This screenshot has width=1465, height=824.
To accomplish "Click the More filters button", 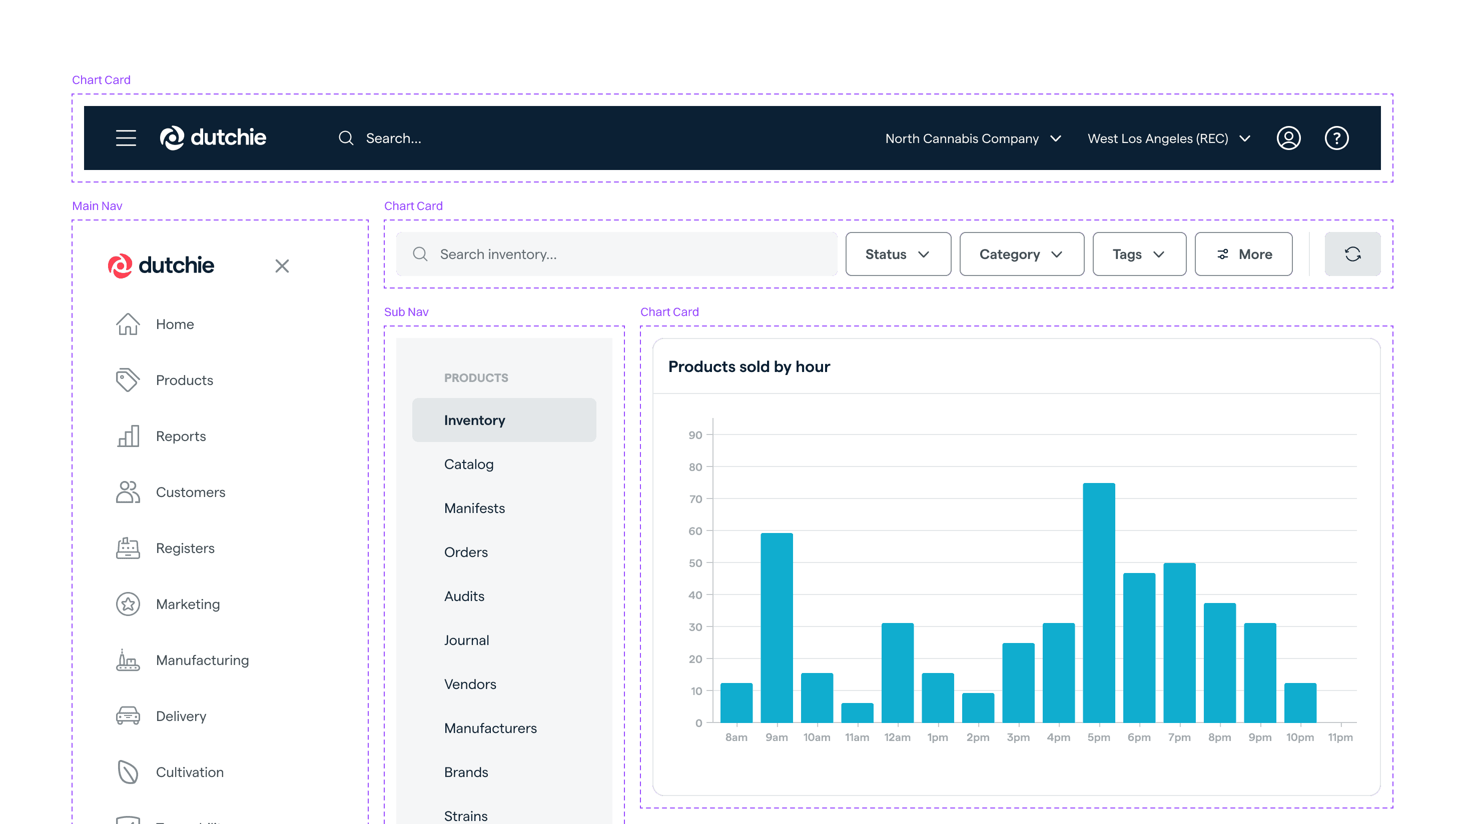I will tap(1243, 254).
